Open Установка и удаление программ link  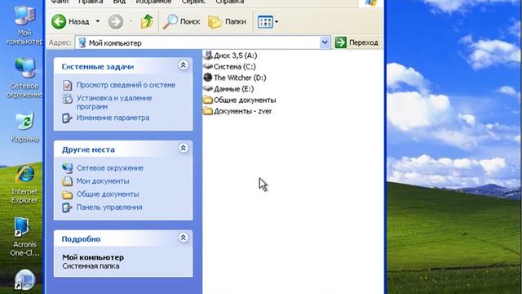pos(114,102)
